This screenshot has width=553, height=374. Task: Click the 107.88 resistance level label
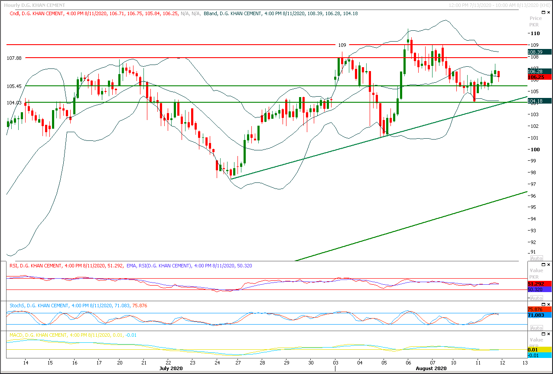[x=15, y=58]
